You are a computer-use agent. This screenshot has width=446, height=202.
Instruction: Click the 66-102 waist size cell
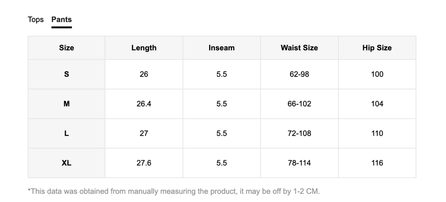(299, 104)
